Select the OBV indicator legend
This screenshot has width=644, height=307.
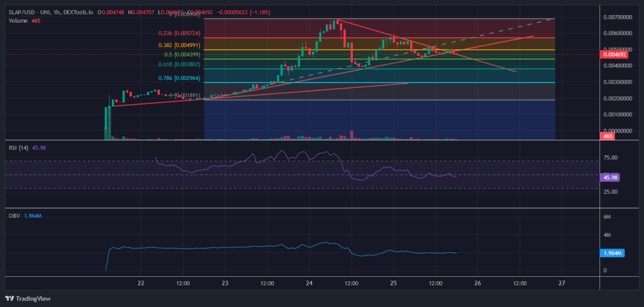25,216
